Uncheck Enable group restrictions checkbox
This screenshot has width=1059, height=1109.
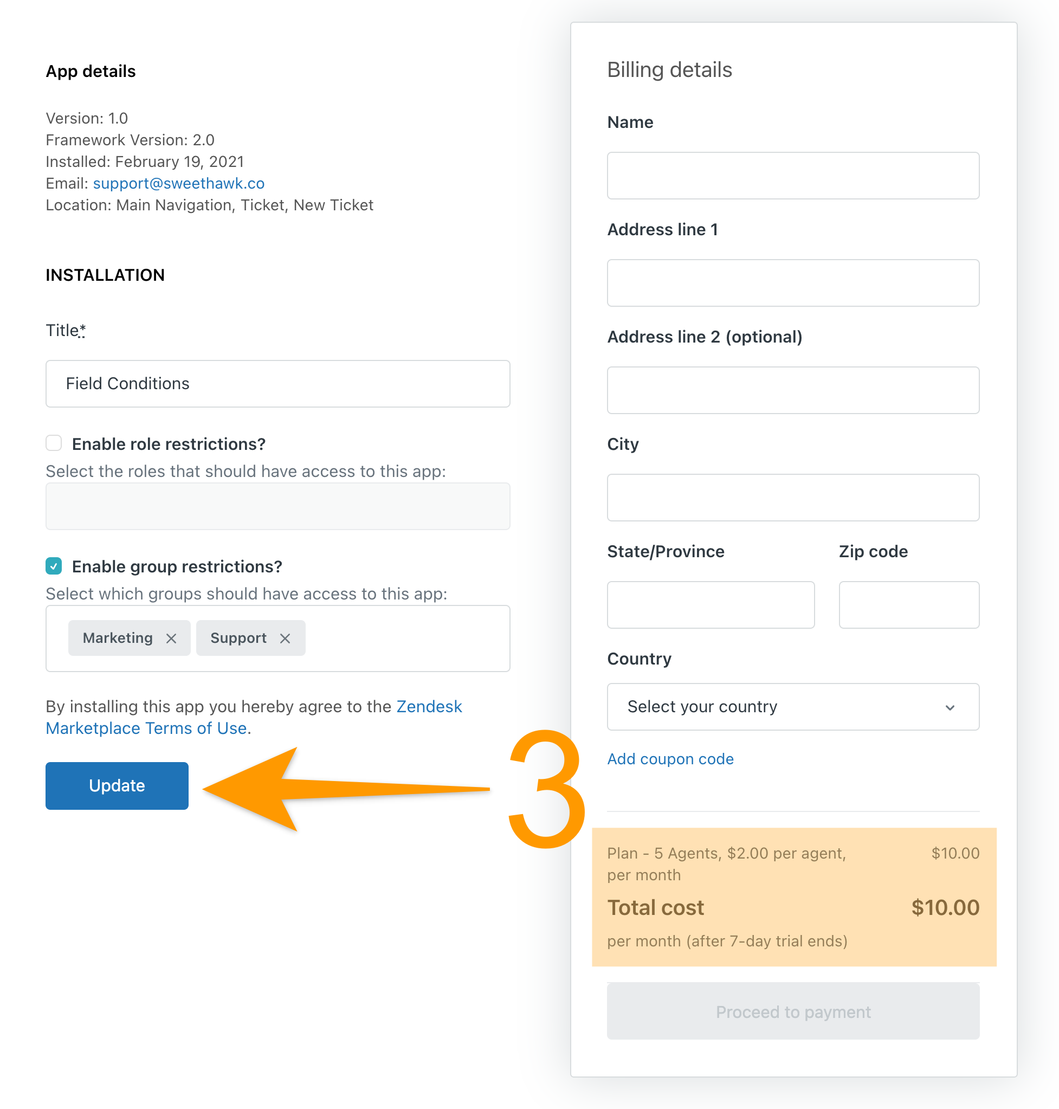tap(54, 566)
